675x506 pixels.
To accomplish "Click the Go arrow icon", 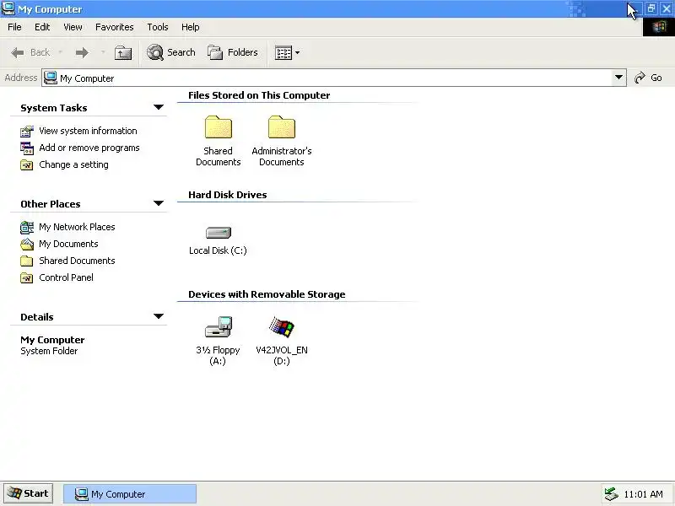I will point(640,78).
